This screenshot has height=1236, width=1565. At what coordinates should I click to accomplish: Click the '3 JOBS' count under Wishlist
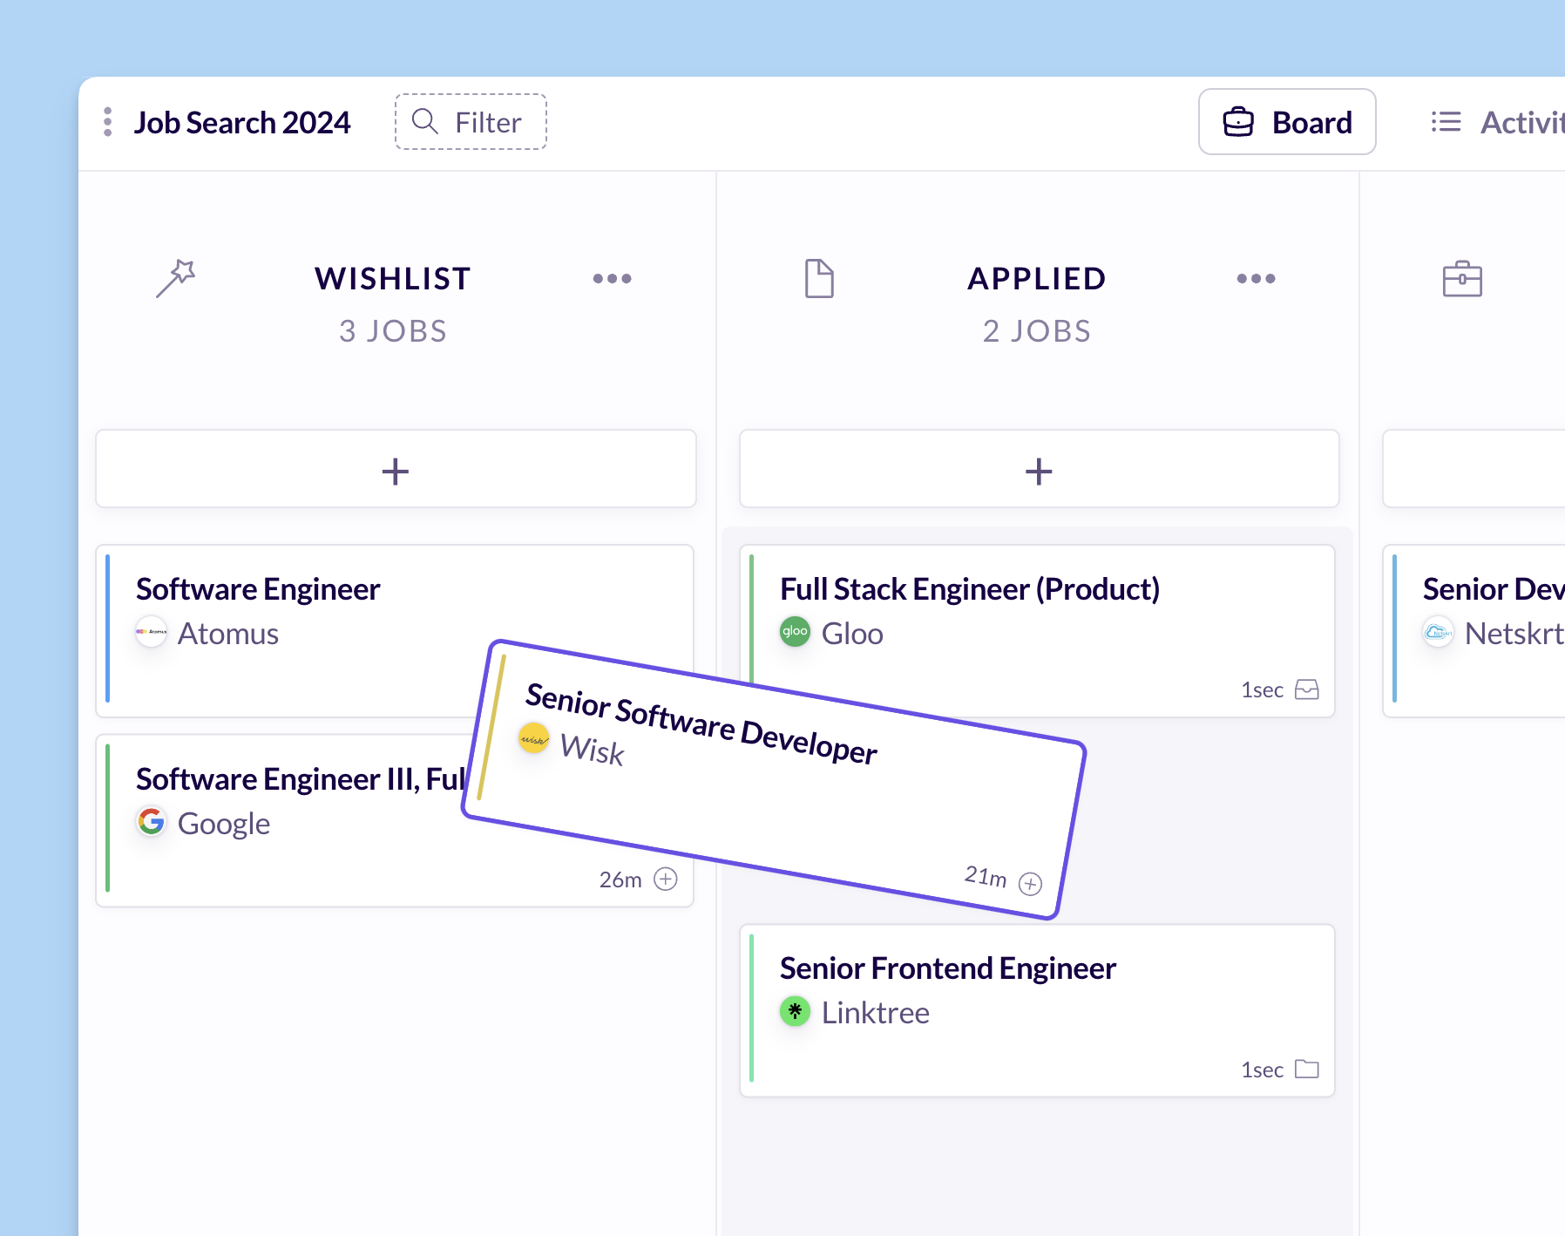(393, 331)
